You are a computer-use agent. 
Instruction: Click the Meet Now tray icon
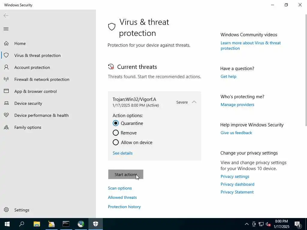pyautogui.click(x=254, y=224)
